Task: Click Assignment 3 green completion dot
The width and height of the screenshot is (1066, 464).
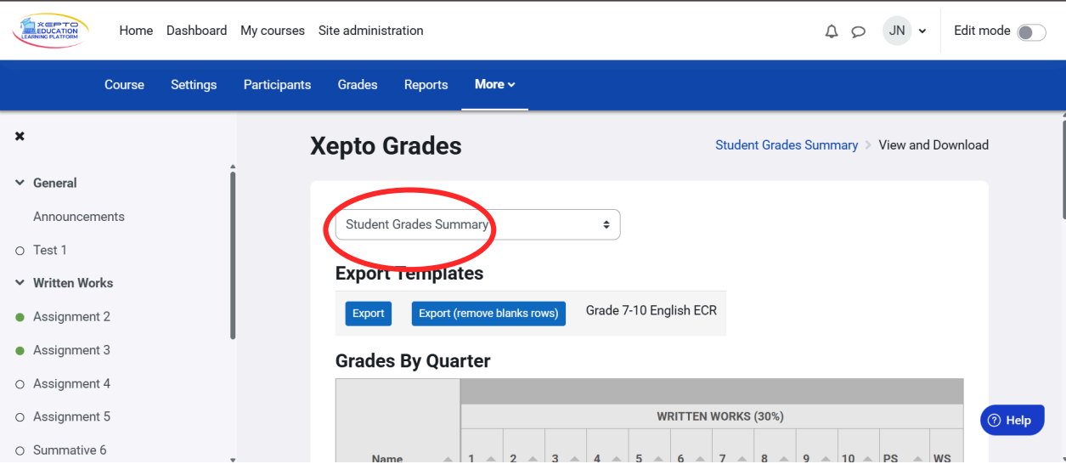Action: (20, 350)
